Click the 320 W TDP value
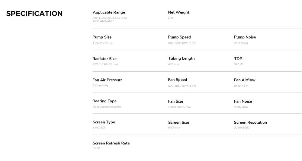The width and height of the screenshot is (302, 161). pos(238,64)
